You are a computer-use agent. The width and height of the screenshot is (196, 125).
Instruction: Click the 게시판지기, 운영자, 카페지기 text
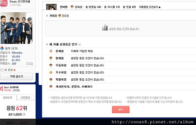point(74,87)
